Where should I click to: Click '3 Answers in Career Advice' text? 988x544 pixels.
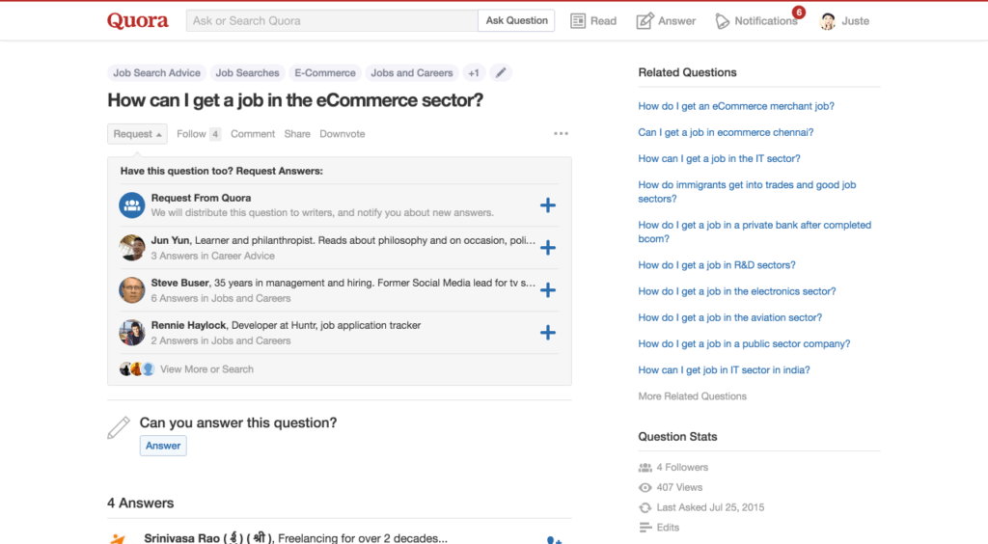(x=213, y=256)
